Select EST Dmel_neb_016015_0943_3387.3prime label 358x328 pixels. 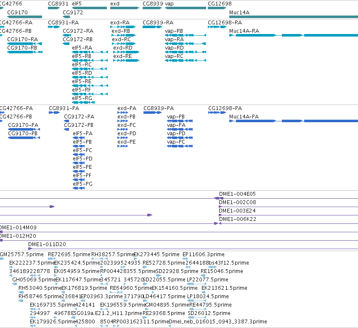tap(218, 322)
